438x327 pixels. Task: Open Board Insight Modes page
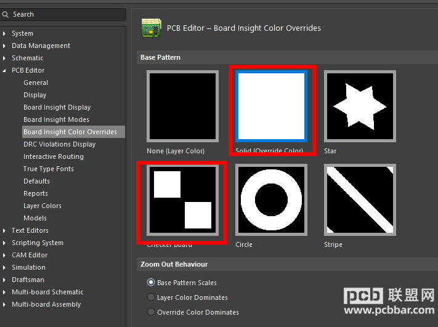[56, 119]
